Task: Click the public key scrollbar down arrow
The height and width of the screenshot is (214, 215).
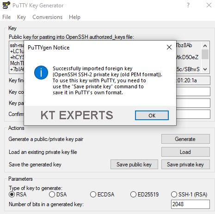Action: pyautogui.click(x=205, y=69)
